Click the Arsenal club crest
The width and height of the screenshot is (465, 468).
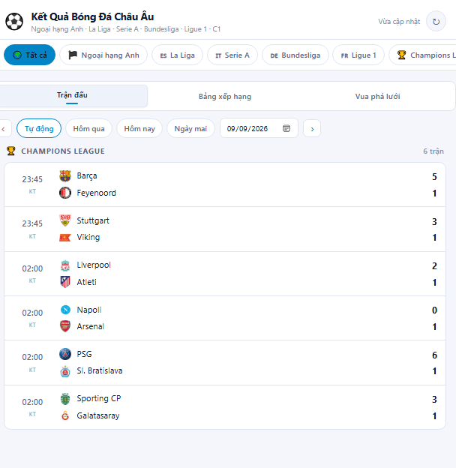coord(65,326)
